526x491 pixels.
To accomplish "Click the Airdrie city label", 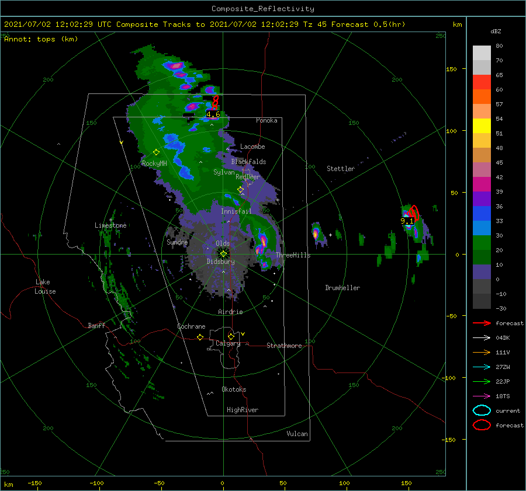I will tap(230, 312).
